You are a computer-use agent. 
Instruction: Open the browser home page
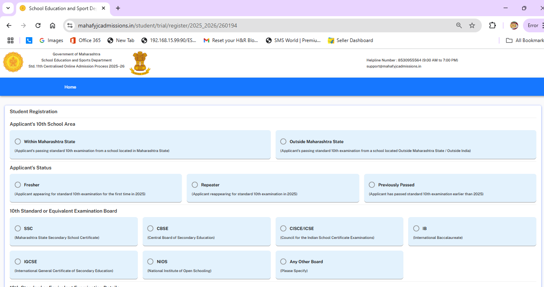pyautogui.click(x=53, y=25)
